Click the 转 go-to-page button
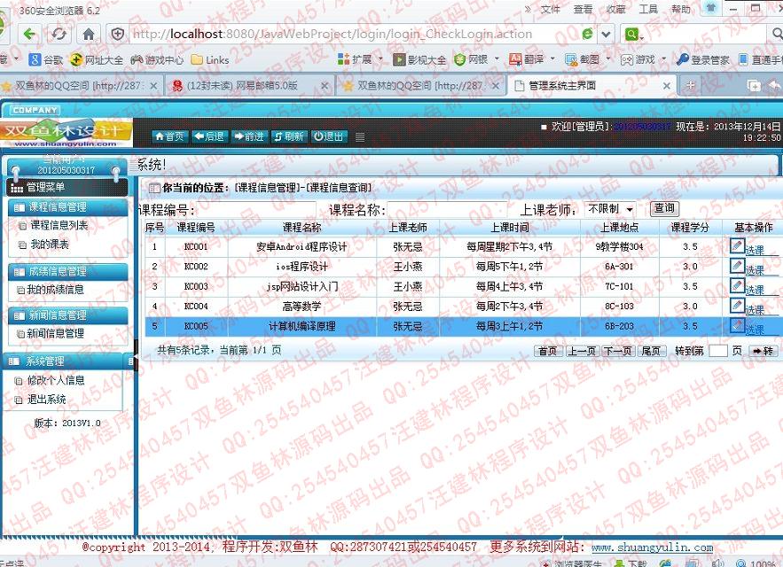The height and width of the screenshot is (567, 783). [x=763, y=351]
